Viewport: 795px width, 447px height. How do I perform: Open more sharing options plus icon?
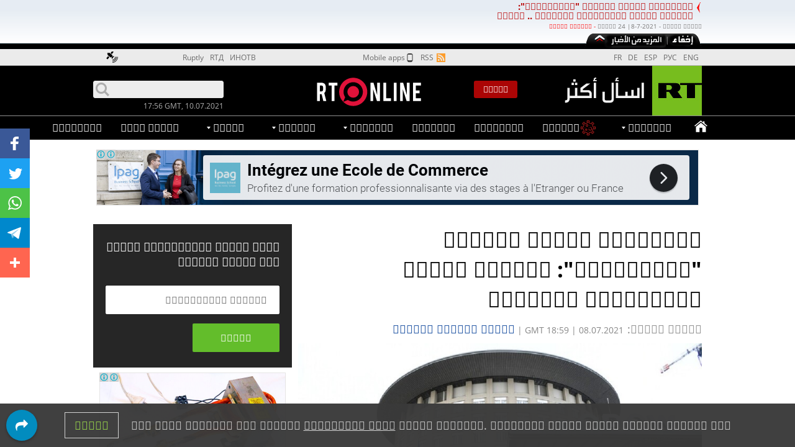click(15, 263)
